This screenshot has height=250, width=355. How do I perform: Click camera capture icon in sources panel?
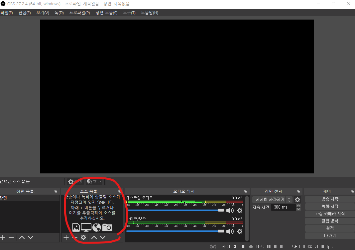(107, 227)
